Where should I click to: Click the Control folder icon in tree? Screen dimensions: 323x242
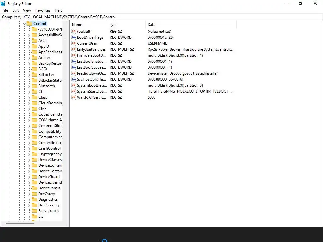pyautogui.click(x=29, y=23)
